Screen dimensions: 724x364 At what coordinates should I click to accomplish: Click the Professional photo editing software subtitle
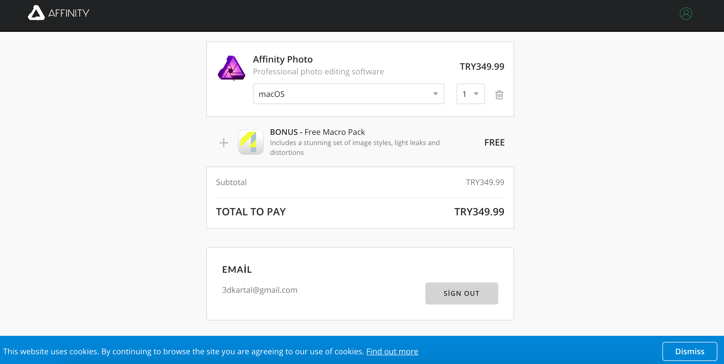coord(318,72)
